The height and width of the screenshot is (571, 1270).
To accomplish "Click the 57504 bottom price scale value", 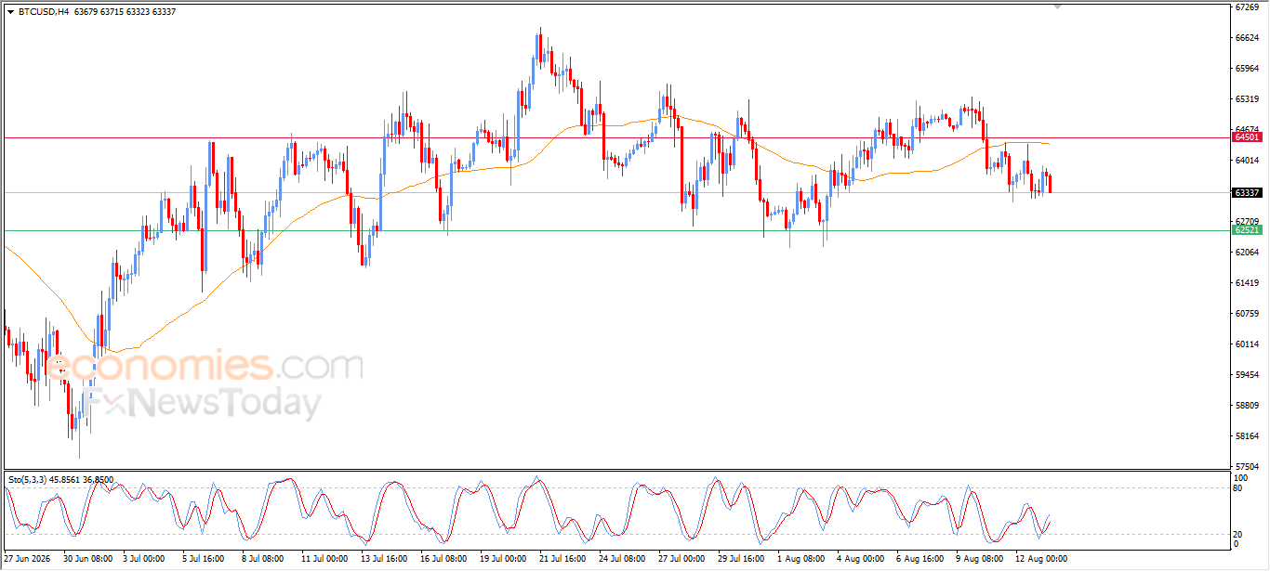I will (x=1246, y=466).
